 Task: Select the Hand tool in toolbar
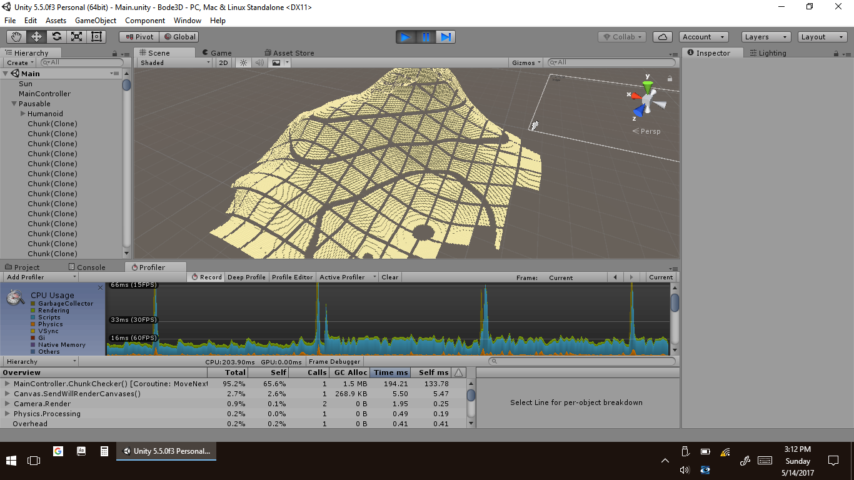(16, 37)
